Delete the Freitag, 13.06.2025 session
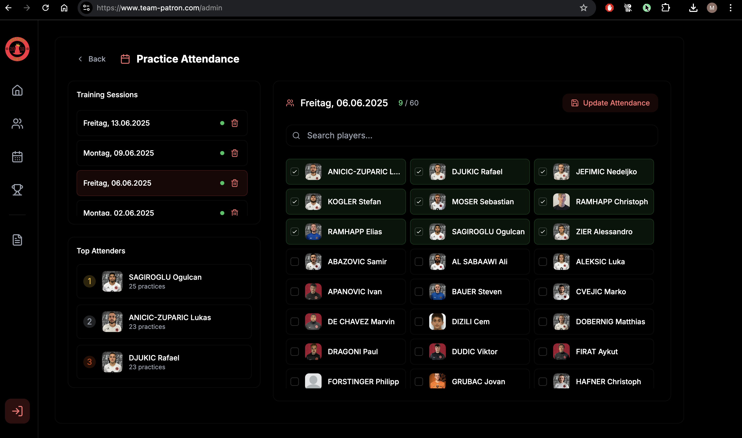Screen dimensions: 742x438 pyautogui.click(x=235, y=123)
